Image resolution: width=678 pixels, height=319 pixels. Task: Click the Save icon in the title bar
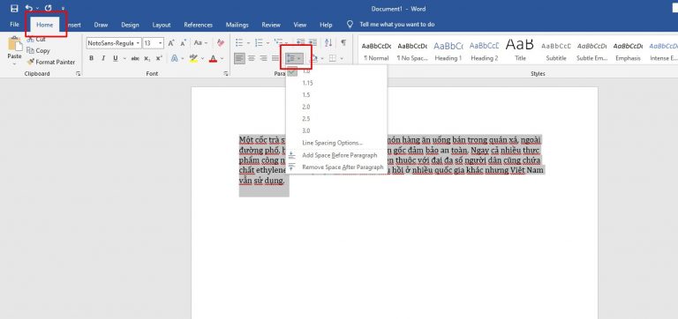15,8
